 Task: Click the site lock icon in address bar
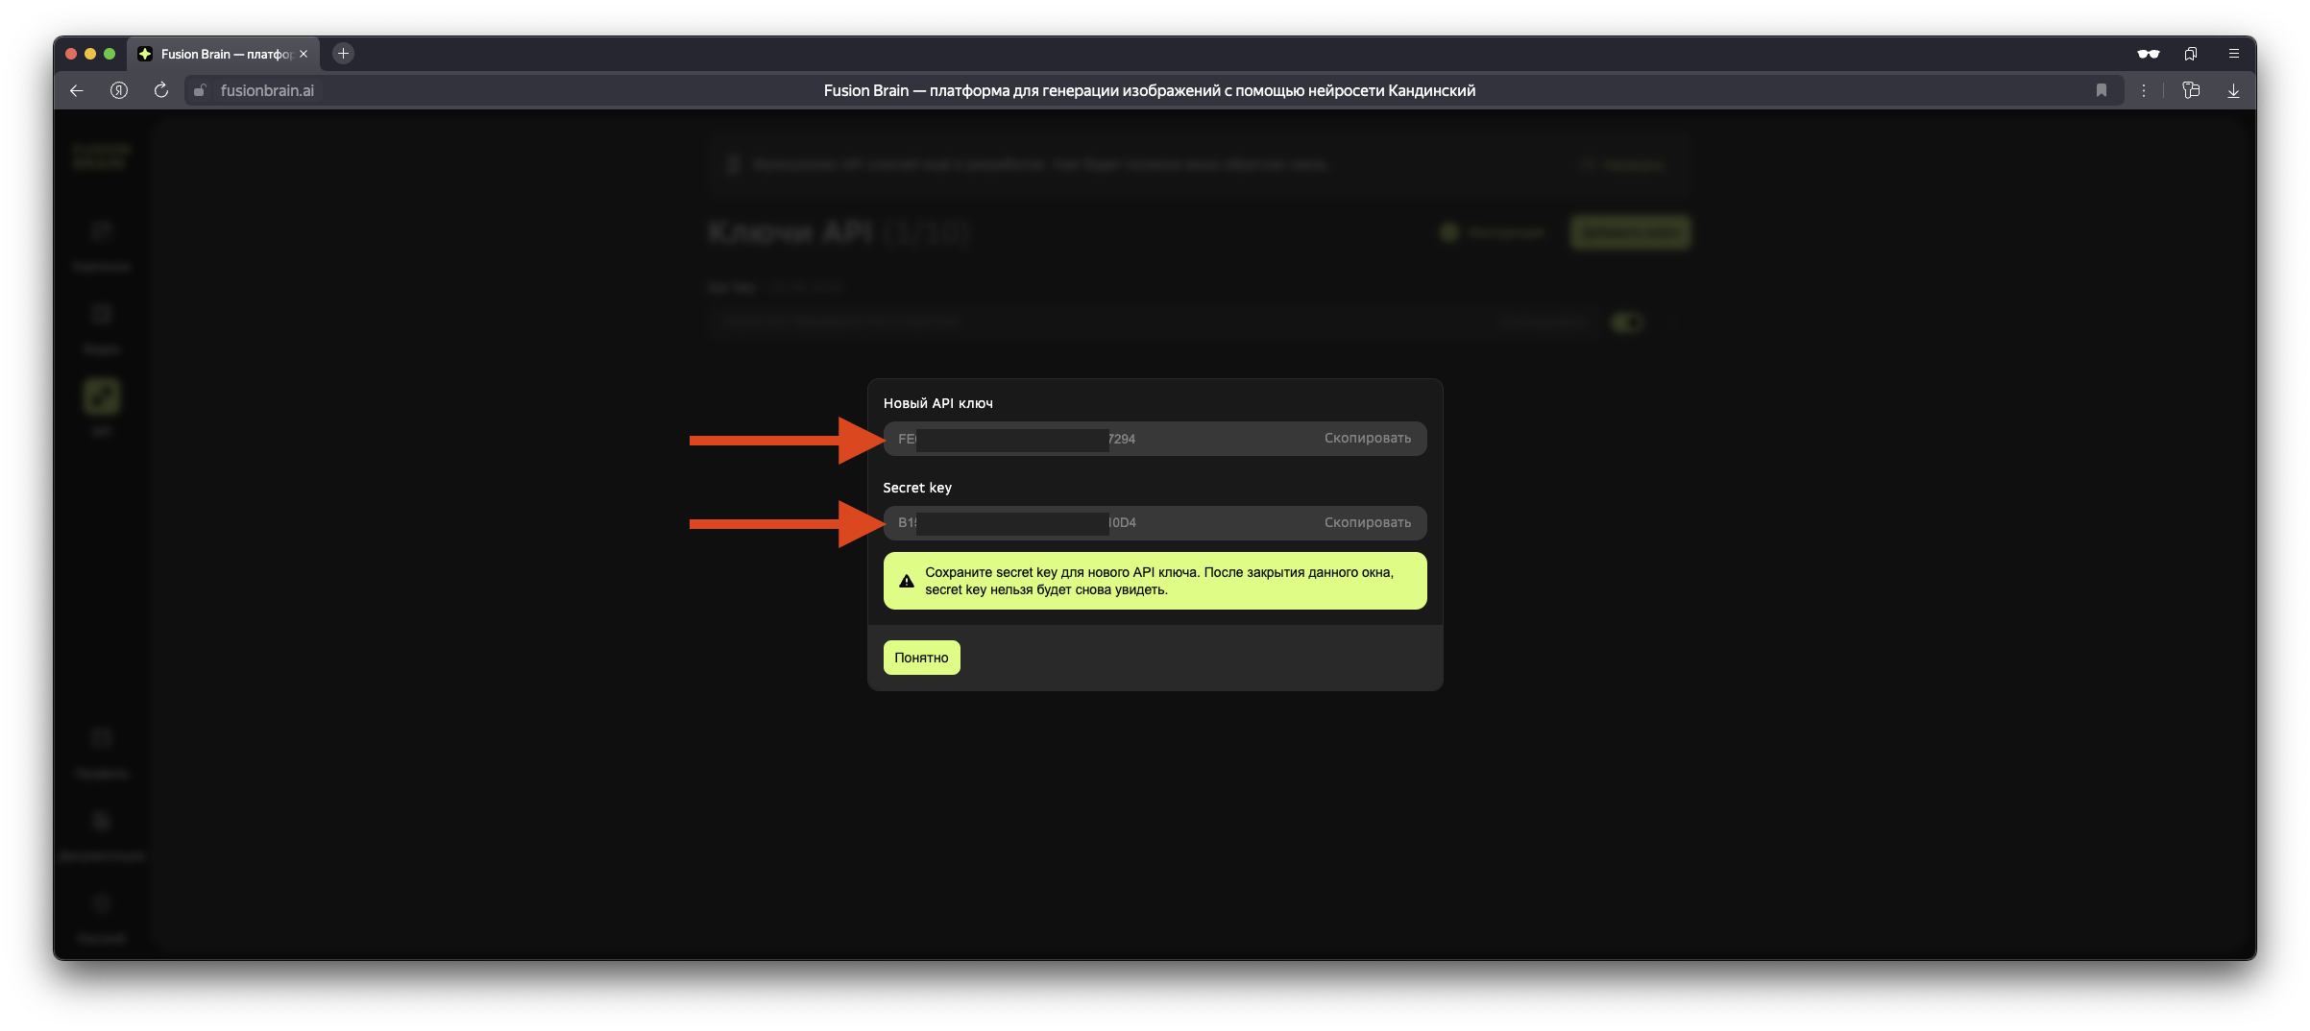pyautogui.click(x=200, y=90)
